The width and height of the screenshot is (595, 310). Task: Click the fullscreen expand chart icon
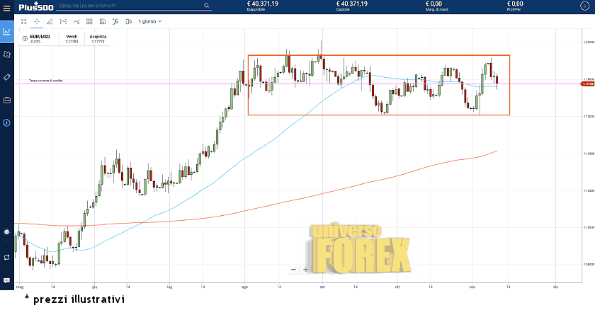[x=23, y=21]
